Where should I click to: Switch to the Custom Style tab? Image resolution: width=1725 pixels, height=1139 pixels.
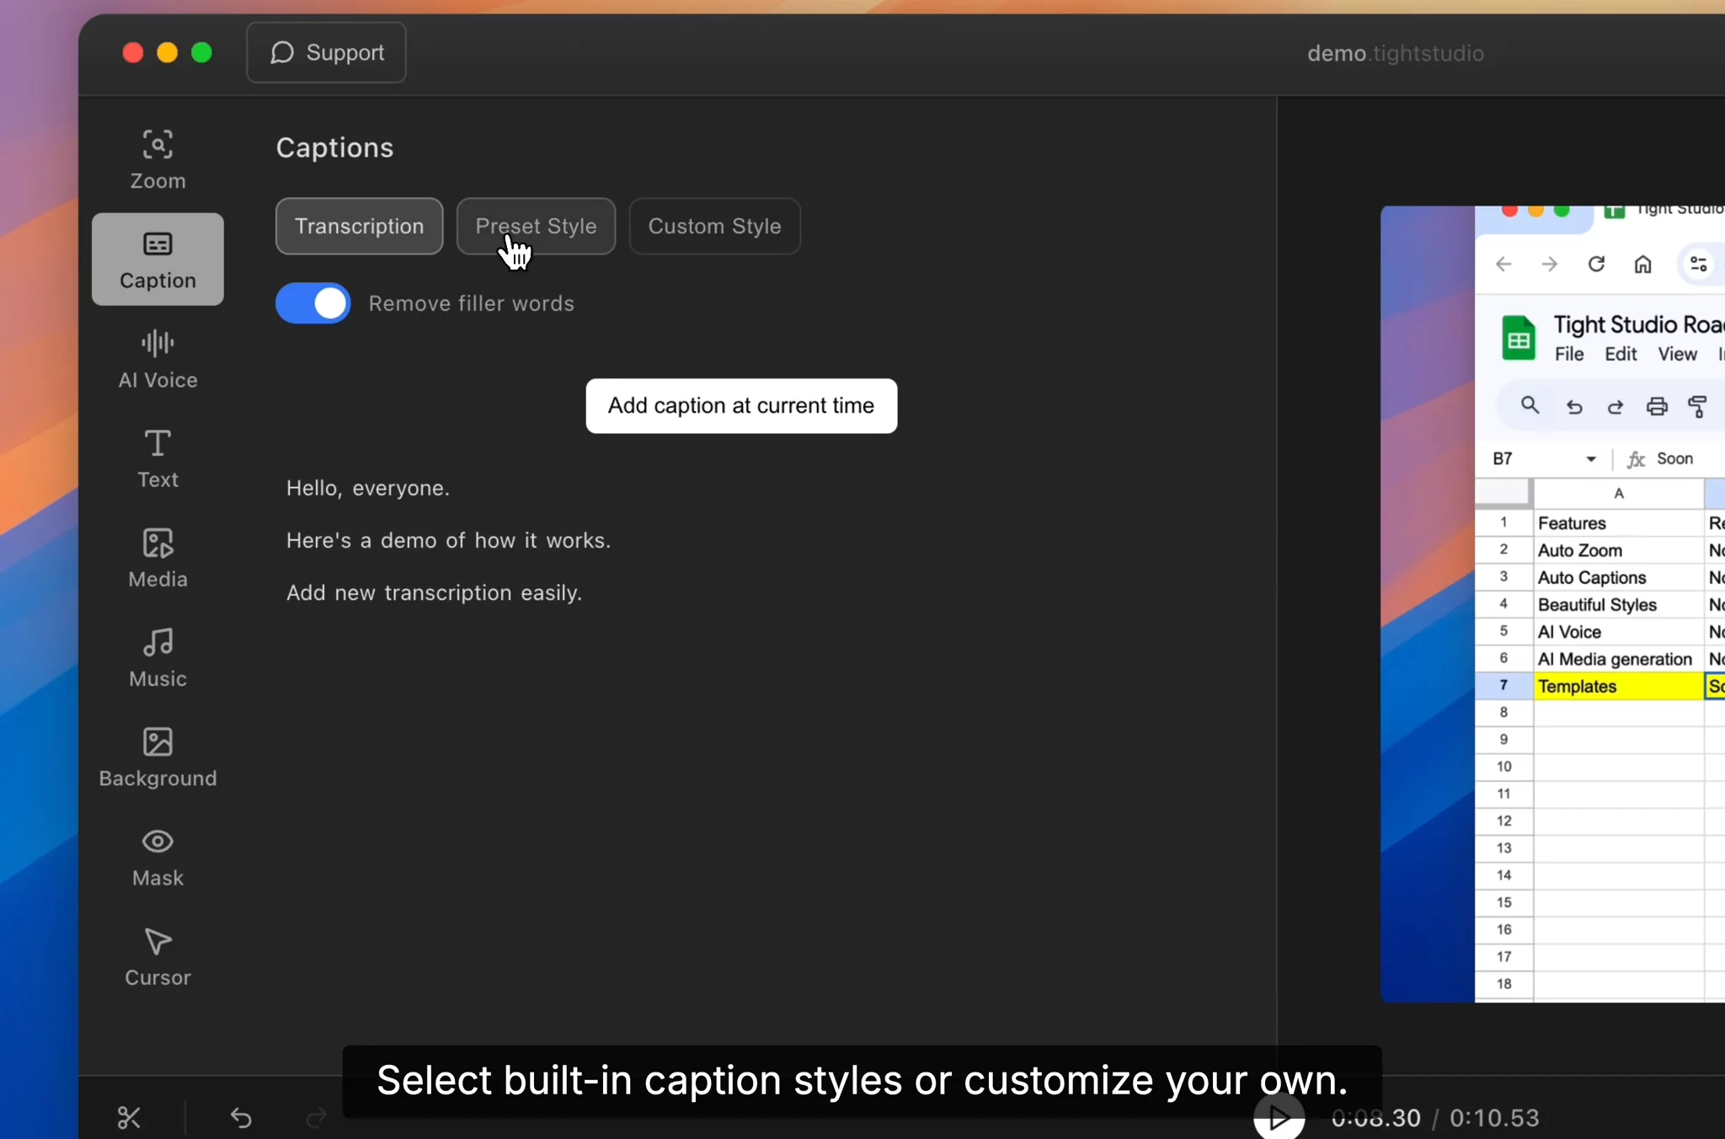point(714,226)
